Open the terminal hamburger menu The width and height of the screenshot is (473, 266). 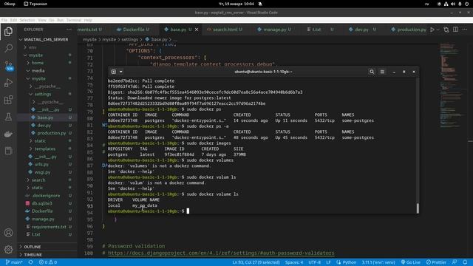pyautogui.click(x=382, y=72)
